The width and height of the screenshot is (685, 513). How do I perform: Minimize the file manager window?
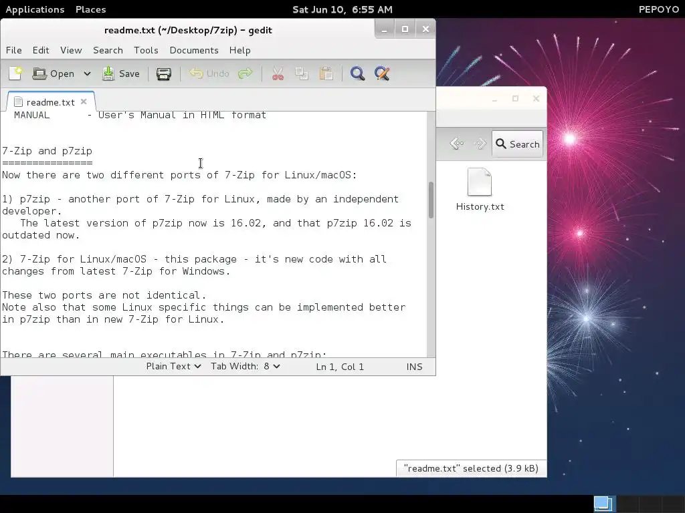coord(494,99)
